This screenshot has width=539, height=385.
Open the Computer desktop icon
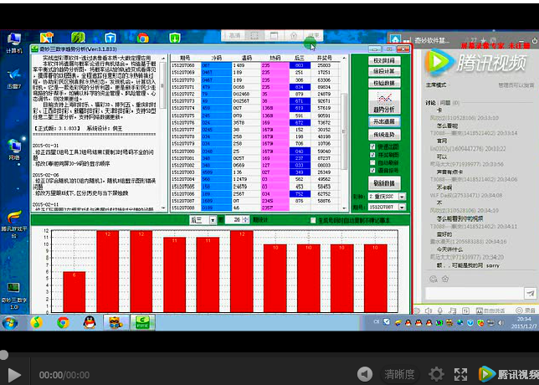tap(14, 39)
